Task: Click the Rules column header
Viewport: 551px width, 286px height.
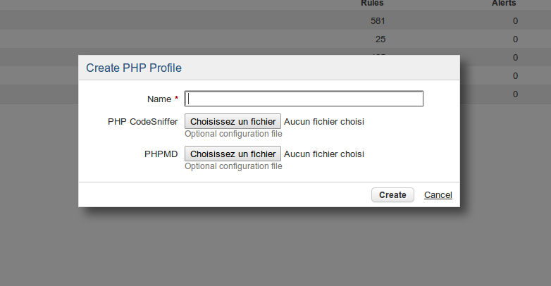Action: point(372,4)
